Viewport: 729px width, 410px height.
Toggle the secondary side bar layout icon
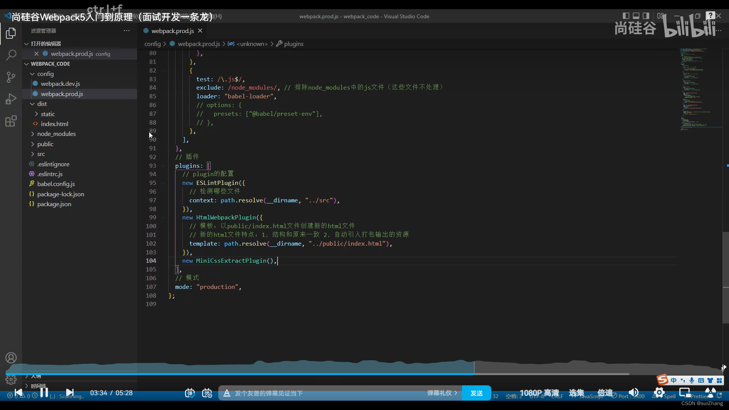pyautogui.click(x=646, y=16)
